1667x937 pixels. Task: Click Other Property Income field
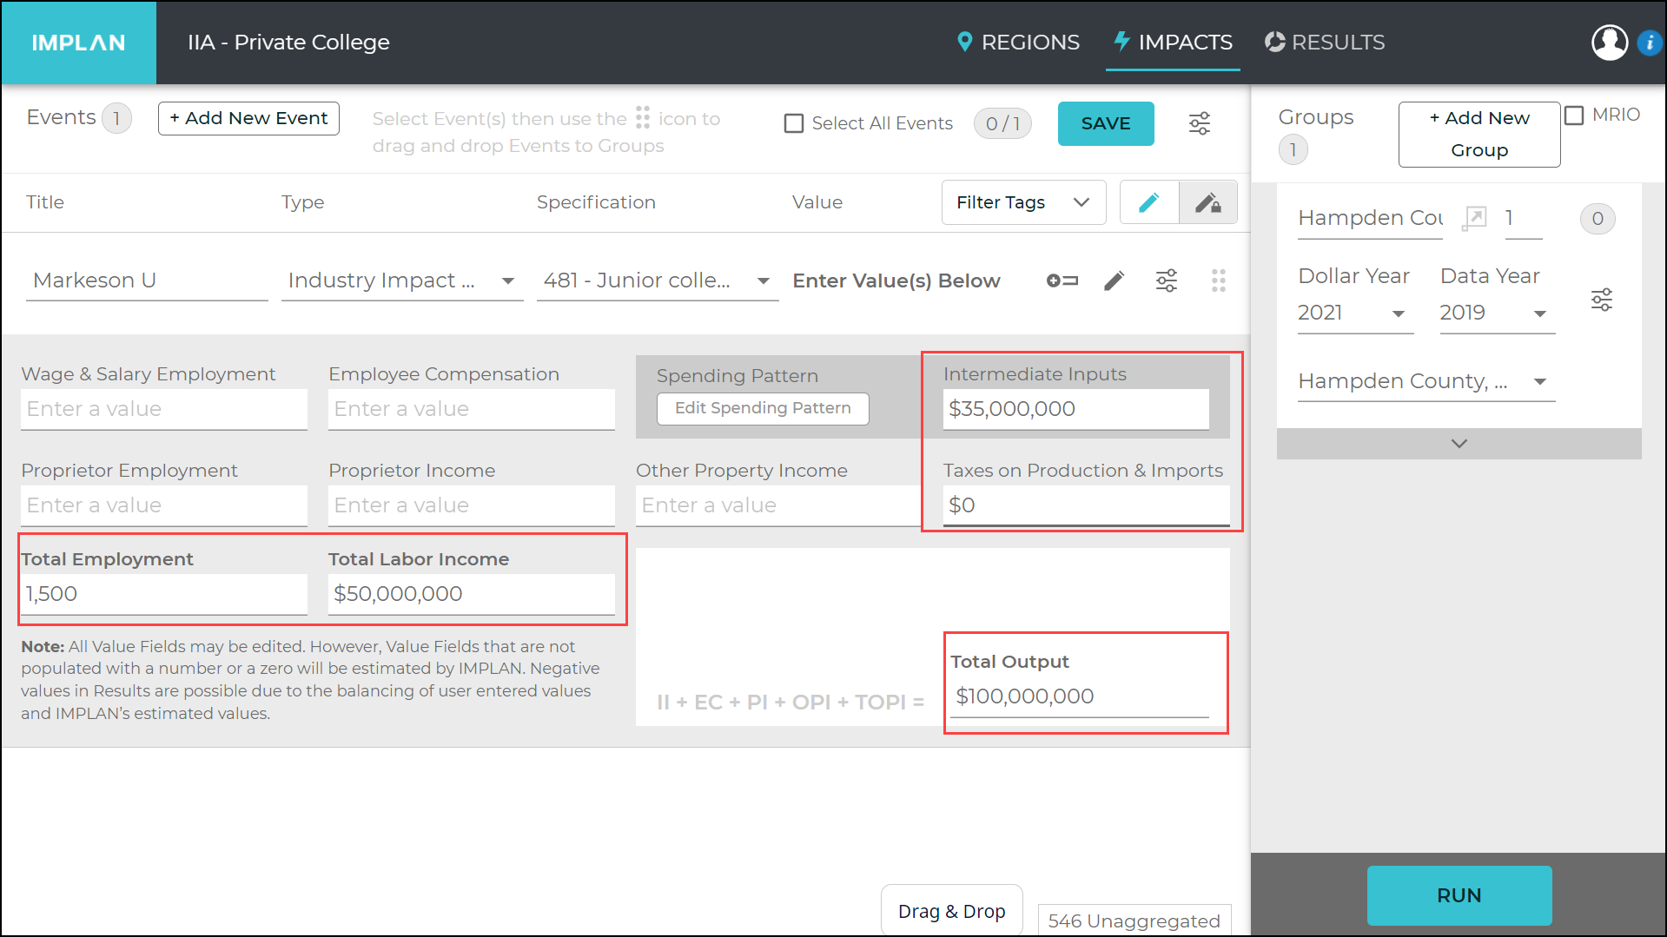pyautogui.click(x=777, y=505)
